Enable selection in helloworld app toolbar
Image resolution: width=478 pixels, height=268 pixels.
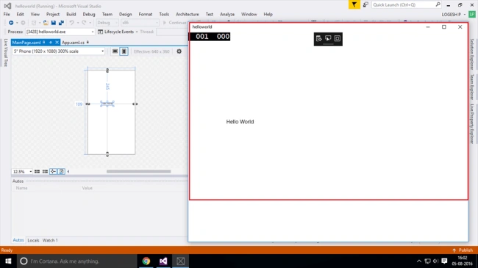click(x=328, y=38)
